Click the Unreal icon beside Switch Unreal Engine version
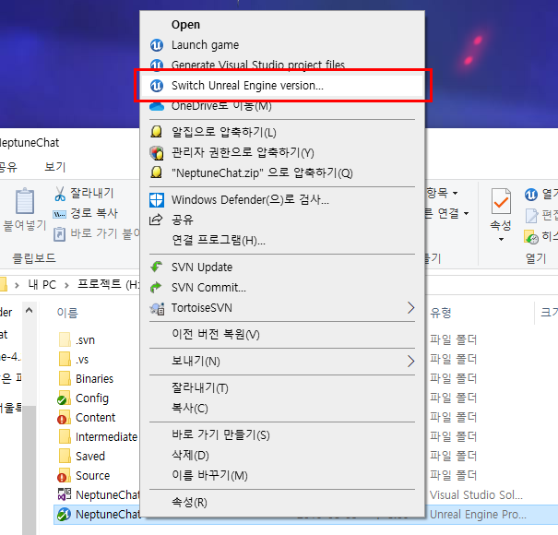 coord(157,86)
